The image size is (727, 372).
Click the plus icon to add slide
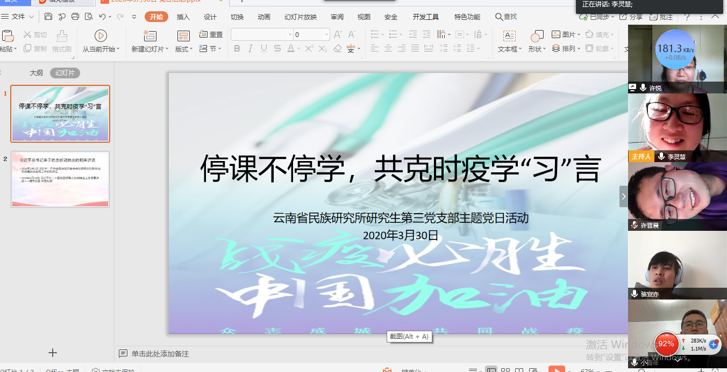click(53, 353)
